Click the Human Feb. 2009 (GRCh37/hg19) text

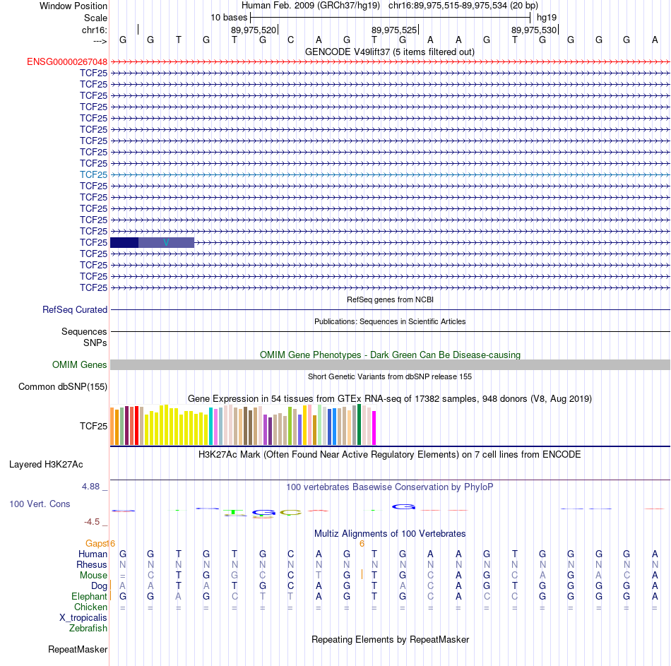coord(311,6)
